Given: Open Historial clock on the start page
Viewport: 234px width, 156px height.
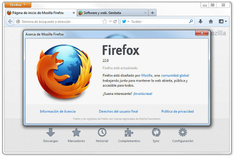Looking at the screenshot, I should (x=102, y=135).
